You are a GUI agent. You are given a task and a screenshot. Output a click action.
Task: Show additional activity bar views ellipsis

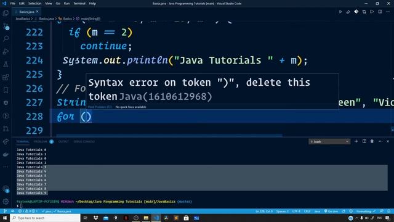coord(6,166)
